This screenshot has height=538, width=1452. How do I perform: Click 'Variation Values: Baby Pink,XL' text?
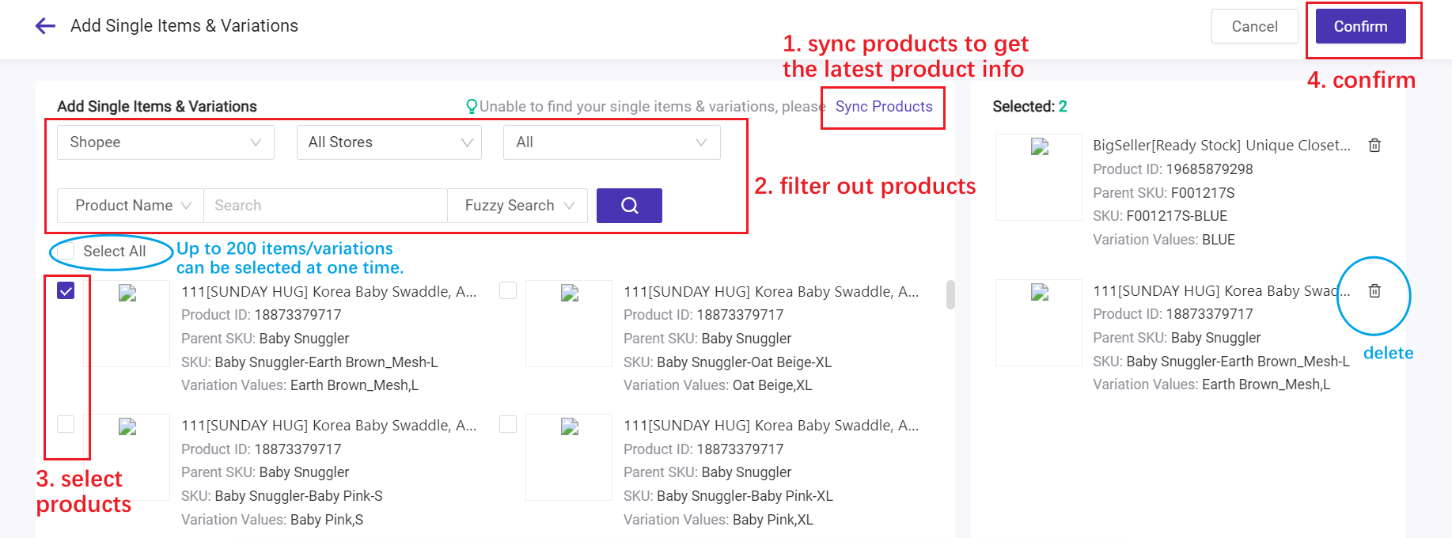(x=718, y=520)
